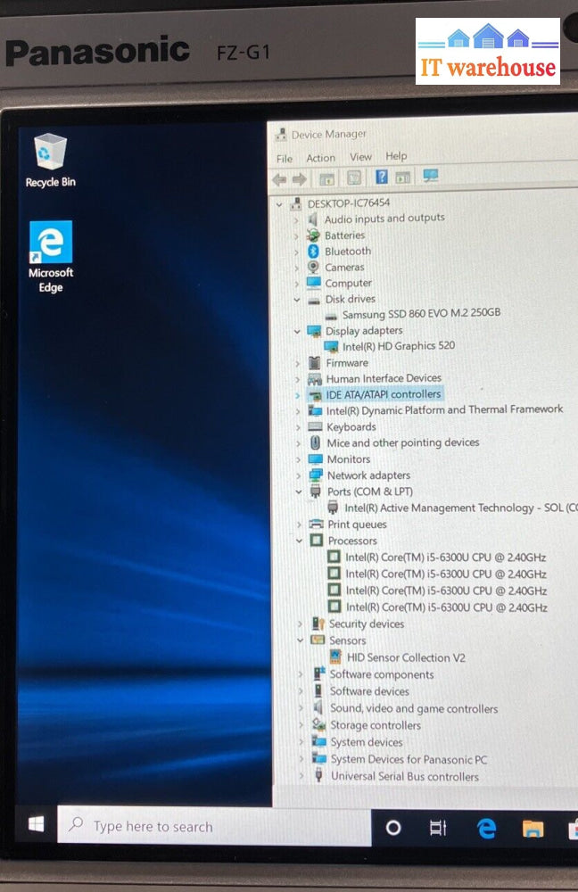The image size is (578, 892).
Task: Click the Scan for hardware changes monitor icon
Action: point(431,177)
